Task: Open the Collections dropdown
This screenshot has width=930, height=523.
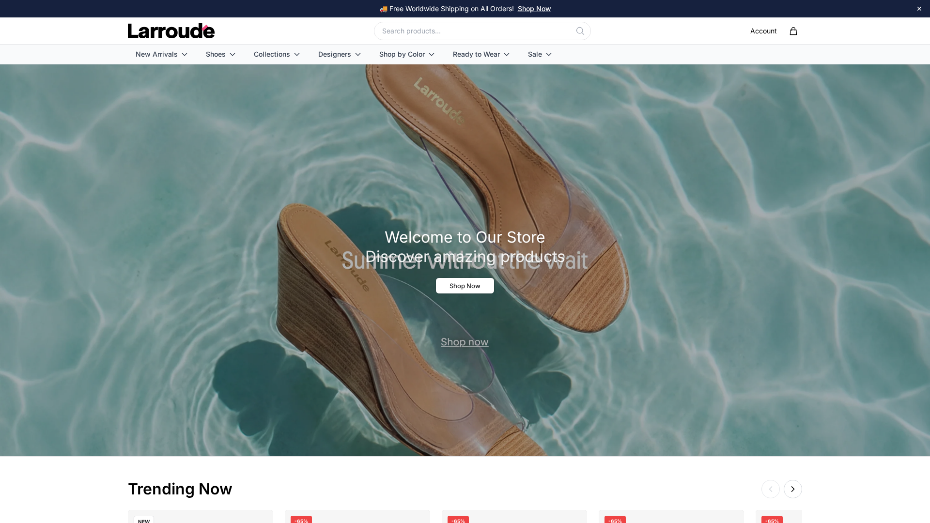Action: click(x=277, y=54)
